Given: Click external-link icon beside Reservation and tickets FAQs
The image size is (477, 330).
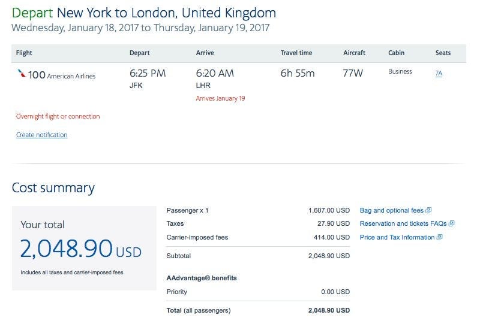Looking at the screenshot, I should (451, 224).
